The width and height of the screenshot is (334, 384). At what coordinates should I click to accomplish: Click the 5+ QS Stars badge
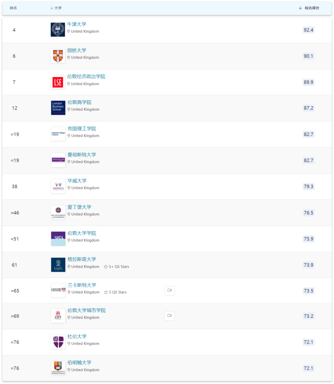[117, 267]
